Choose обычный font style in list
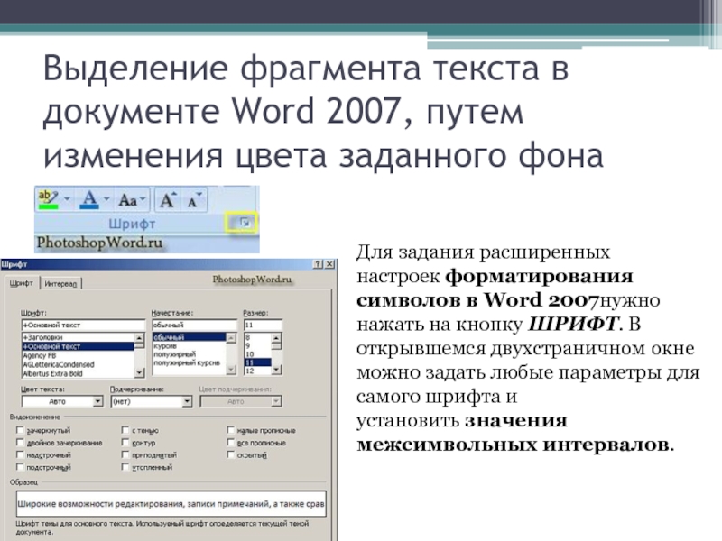 pyautogui.click(x=190, y=337)
